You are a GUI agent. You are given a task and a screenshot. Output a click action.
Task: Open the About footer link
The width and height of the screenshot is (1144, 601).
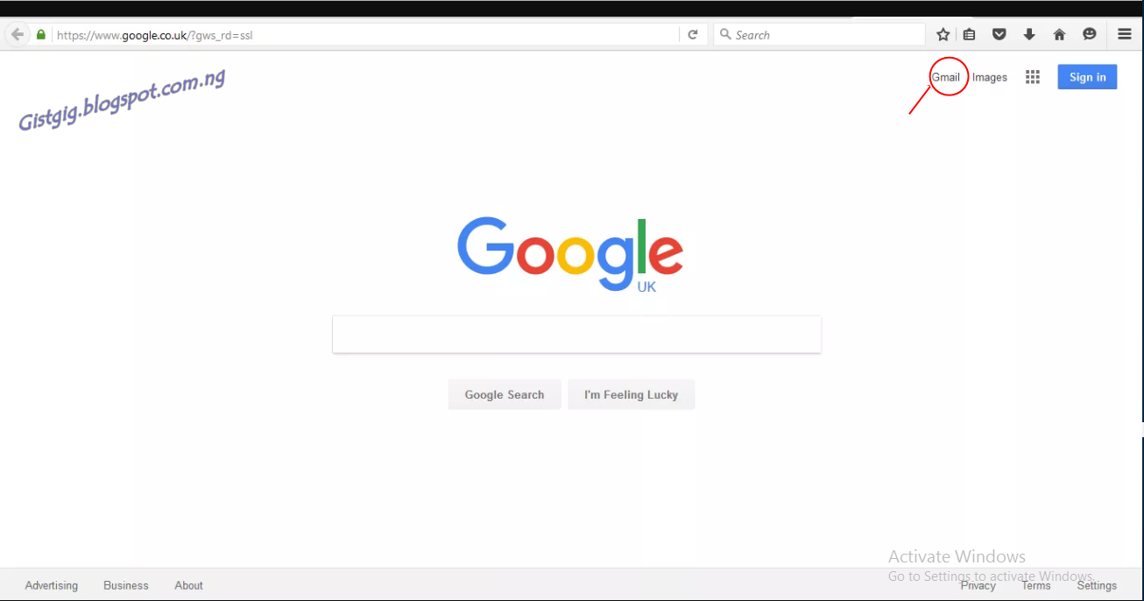point(188,585)
